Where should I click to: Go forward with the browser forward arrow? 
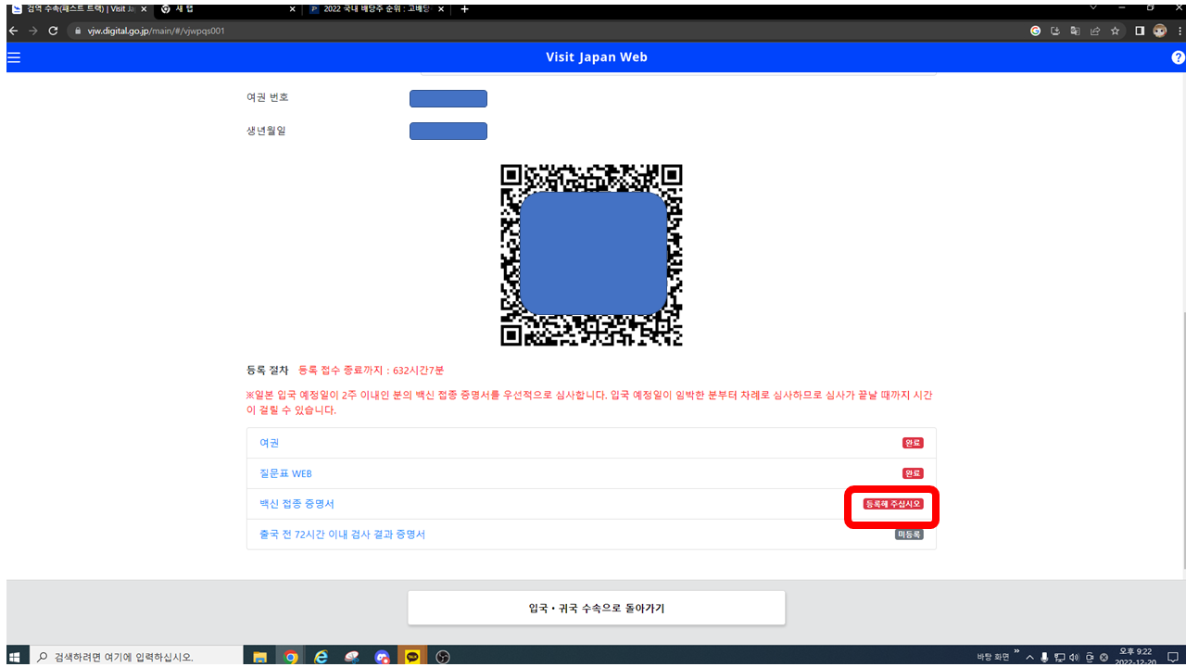coord(33,31)
